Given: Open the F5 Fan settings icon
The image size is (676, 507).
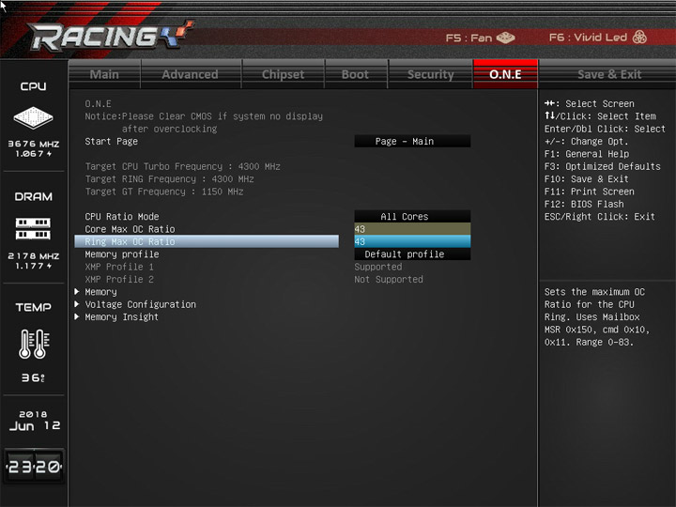Looking at the screenshot, I should tap(505, 38).
